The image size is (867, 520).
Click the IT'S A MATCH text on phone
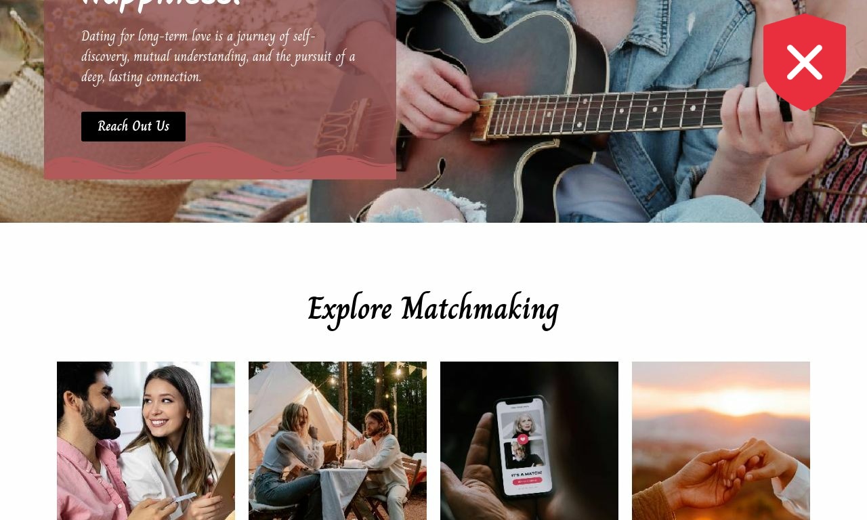[526, 475]
